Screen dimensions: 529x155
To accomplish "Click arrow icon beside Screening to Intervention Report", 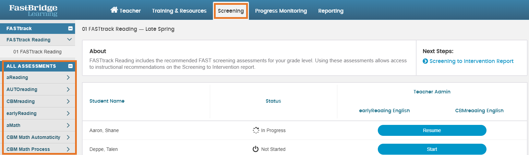I will (425, 61).
